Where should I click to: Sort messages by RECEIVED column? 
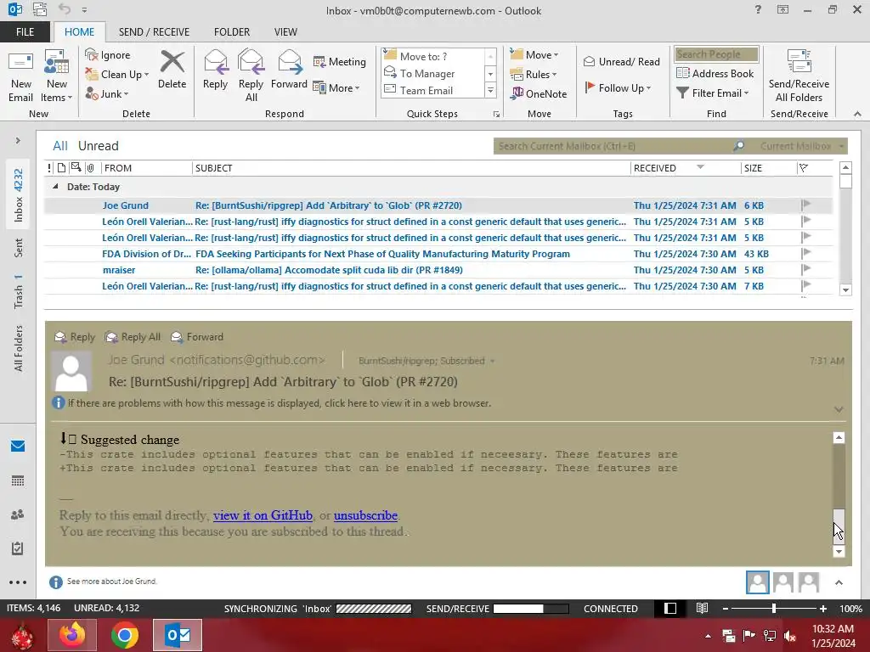coord(686,168)
